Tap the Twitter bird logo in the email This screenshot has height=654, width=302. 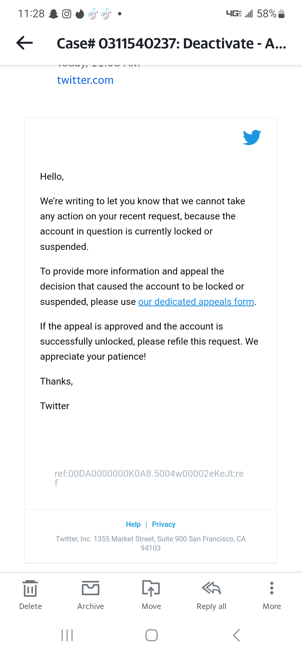click(x=251, y=137)
